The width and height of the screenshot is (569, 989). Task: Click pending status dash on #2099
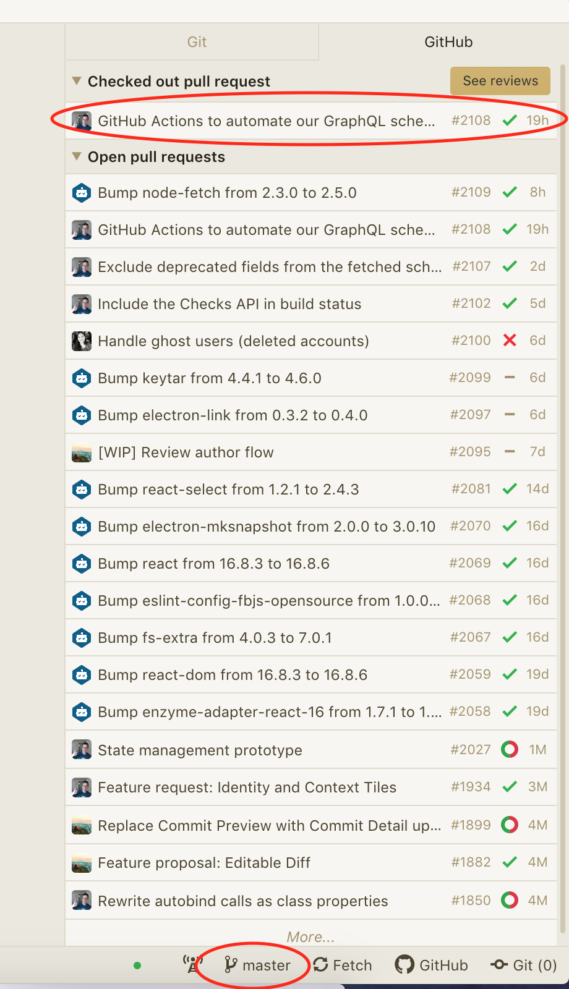pos(510,378)
